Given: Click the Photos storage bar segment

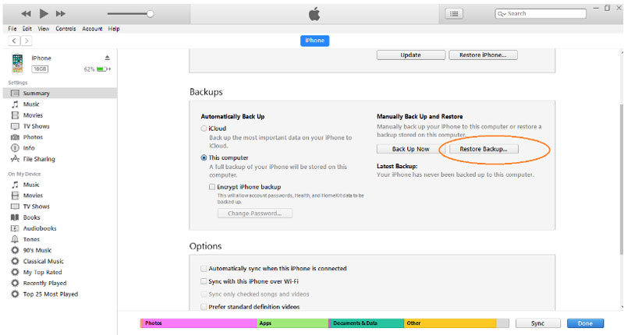Looking at the screenshot, I should [x=198, y=323].
